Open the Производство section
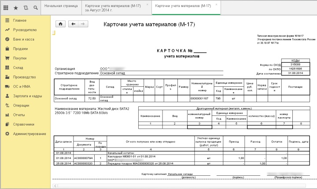Image resolution: width=317 pixels, height=189 pixels. (x=25, y=77)
